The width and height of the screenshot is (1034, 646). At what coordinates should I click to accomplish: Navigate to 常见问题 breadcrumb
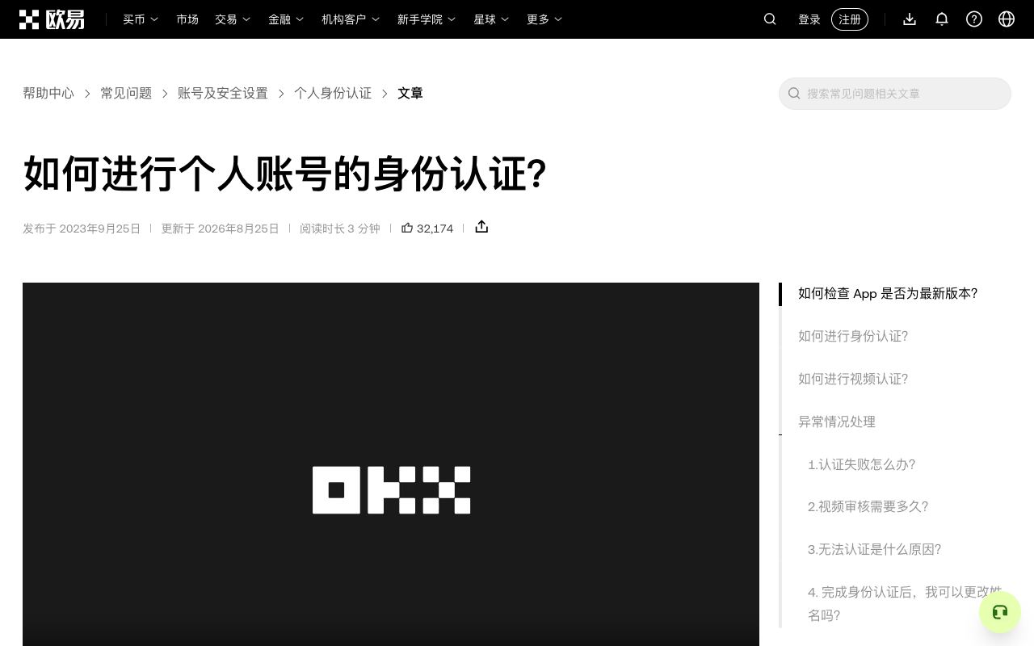(126, 94)
